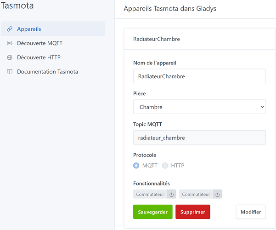Click second Commutateur feature label
This screenshot has width=276, height=230.
[196, 194]
